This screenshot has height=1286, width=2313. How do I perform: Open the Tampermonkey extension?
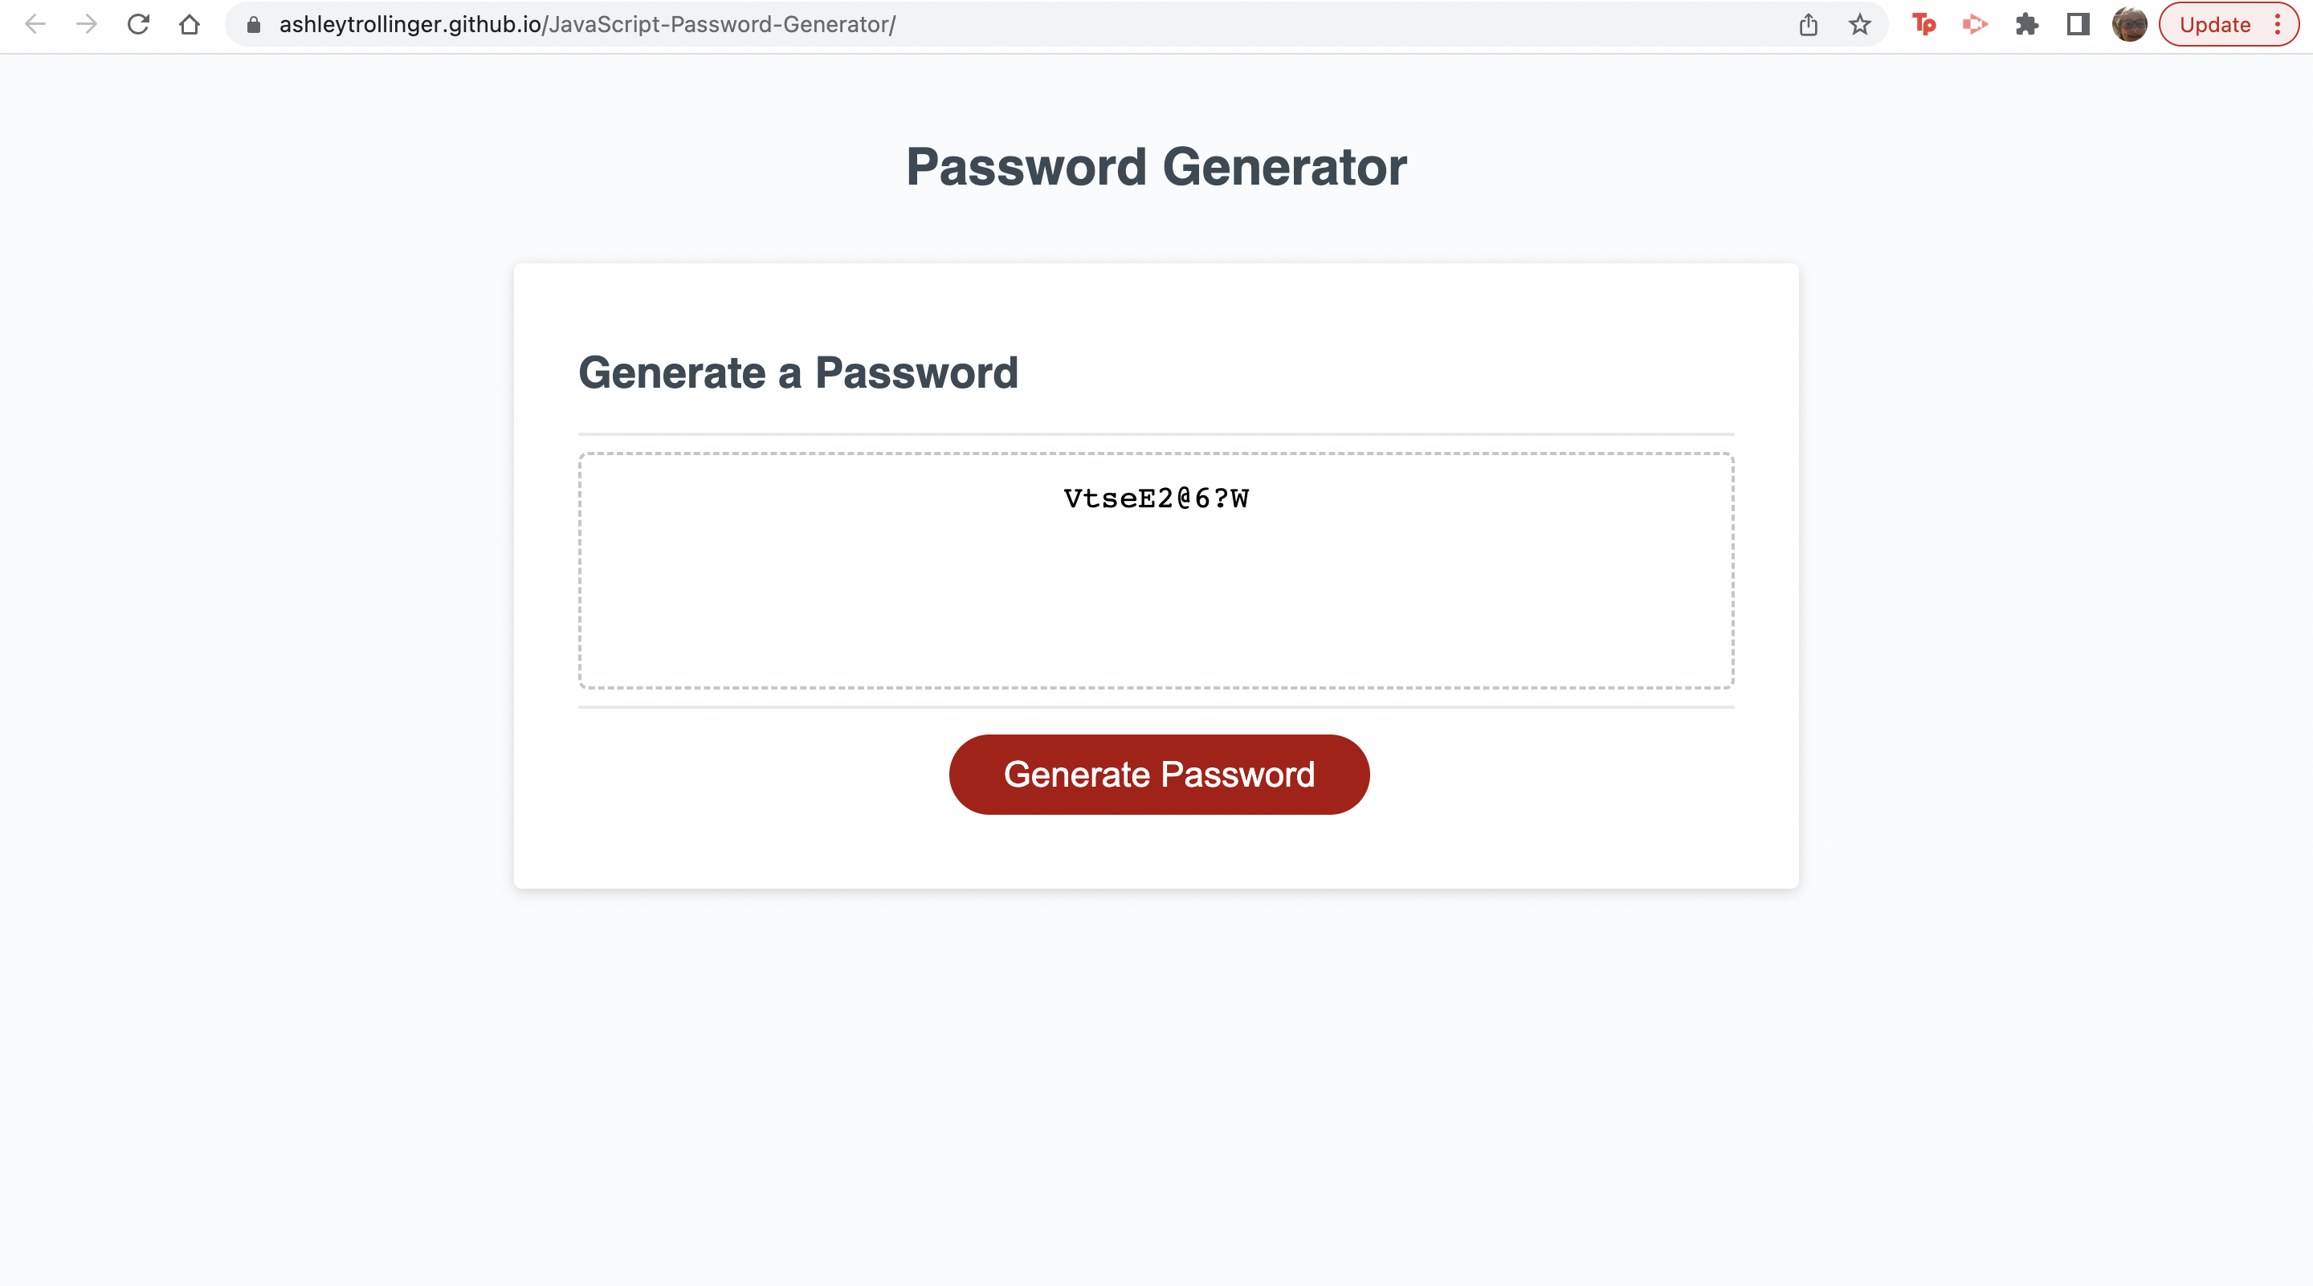1925,24
